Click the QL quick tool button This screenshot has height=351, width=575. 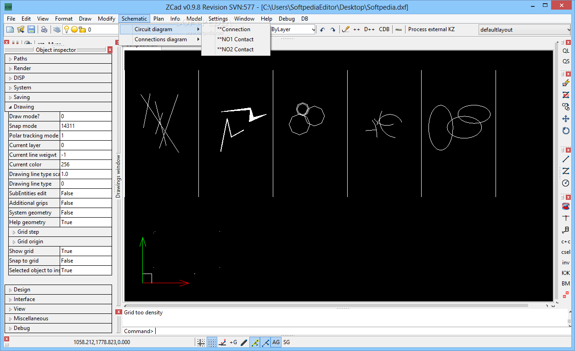566,51
